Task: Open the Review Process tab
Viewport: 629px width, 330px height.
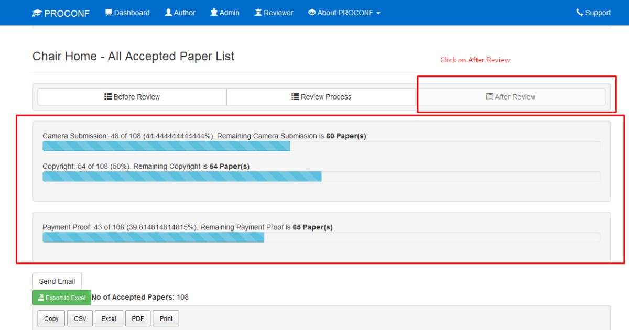Action: (x=321, y=96)
